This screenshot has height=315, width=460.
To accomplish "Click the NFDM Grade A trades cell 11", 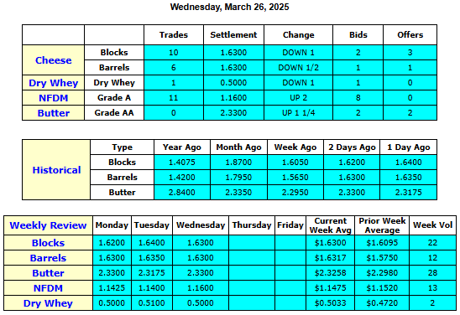I will tap(174, 98).
